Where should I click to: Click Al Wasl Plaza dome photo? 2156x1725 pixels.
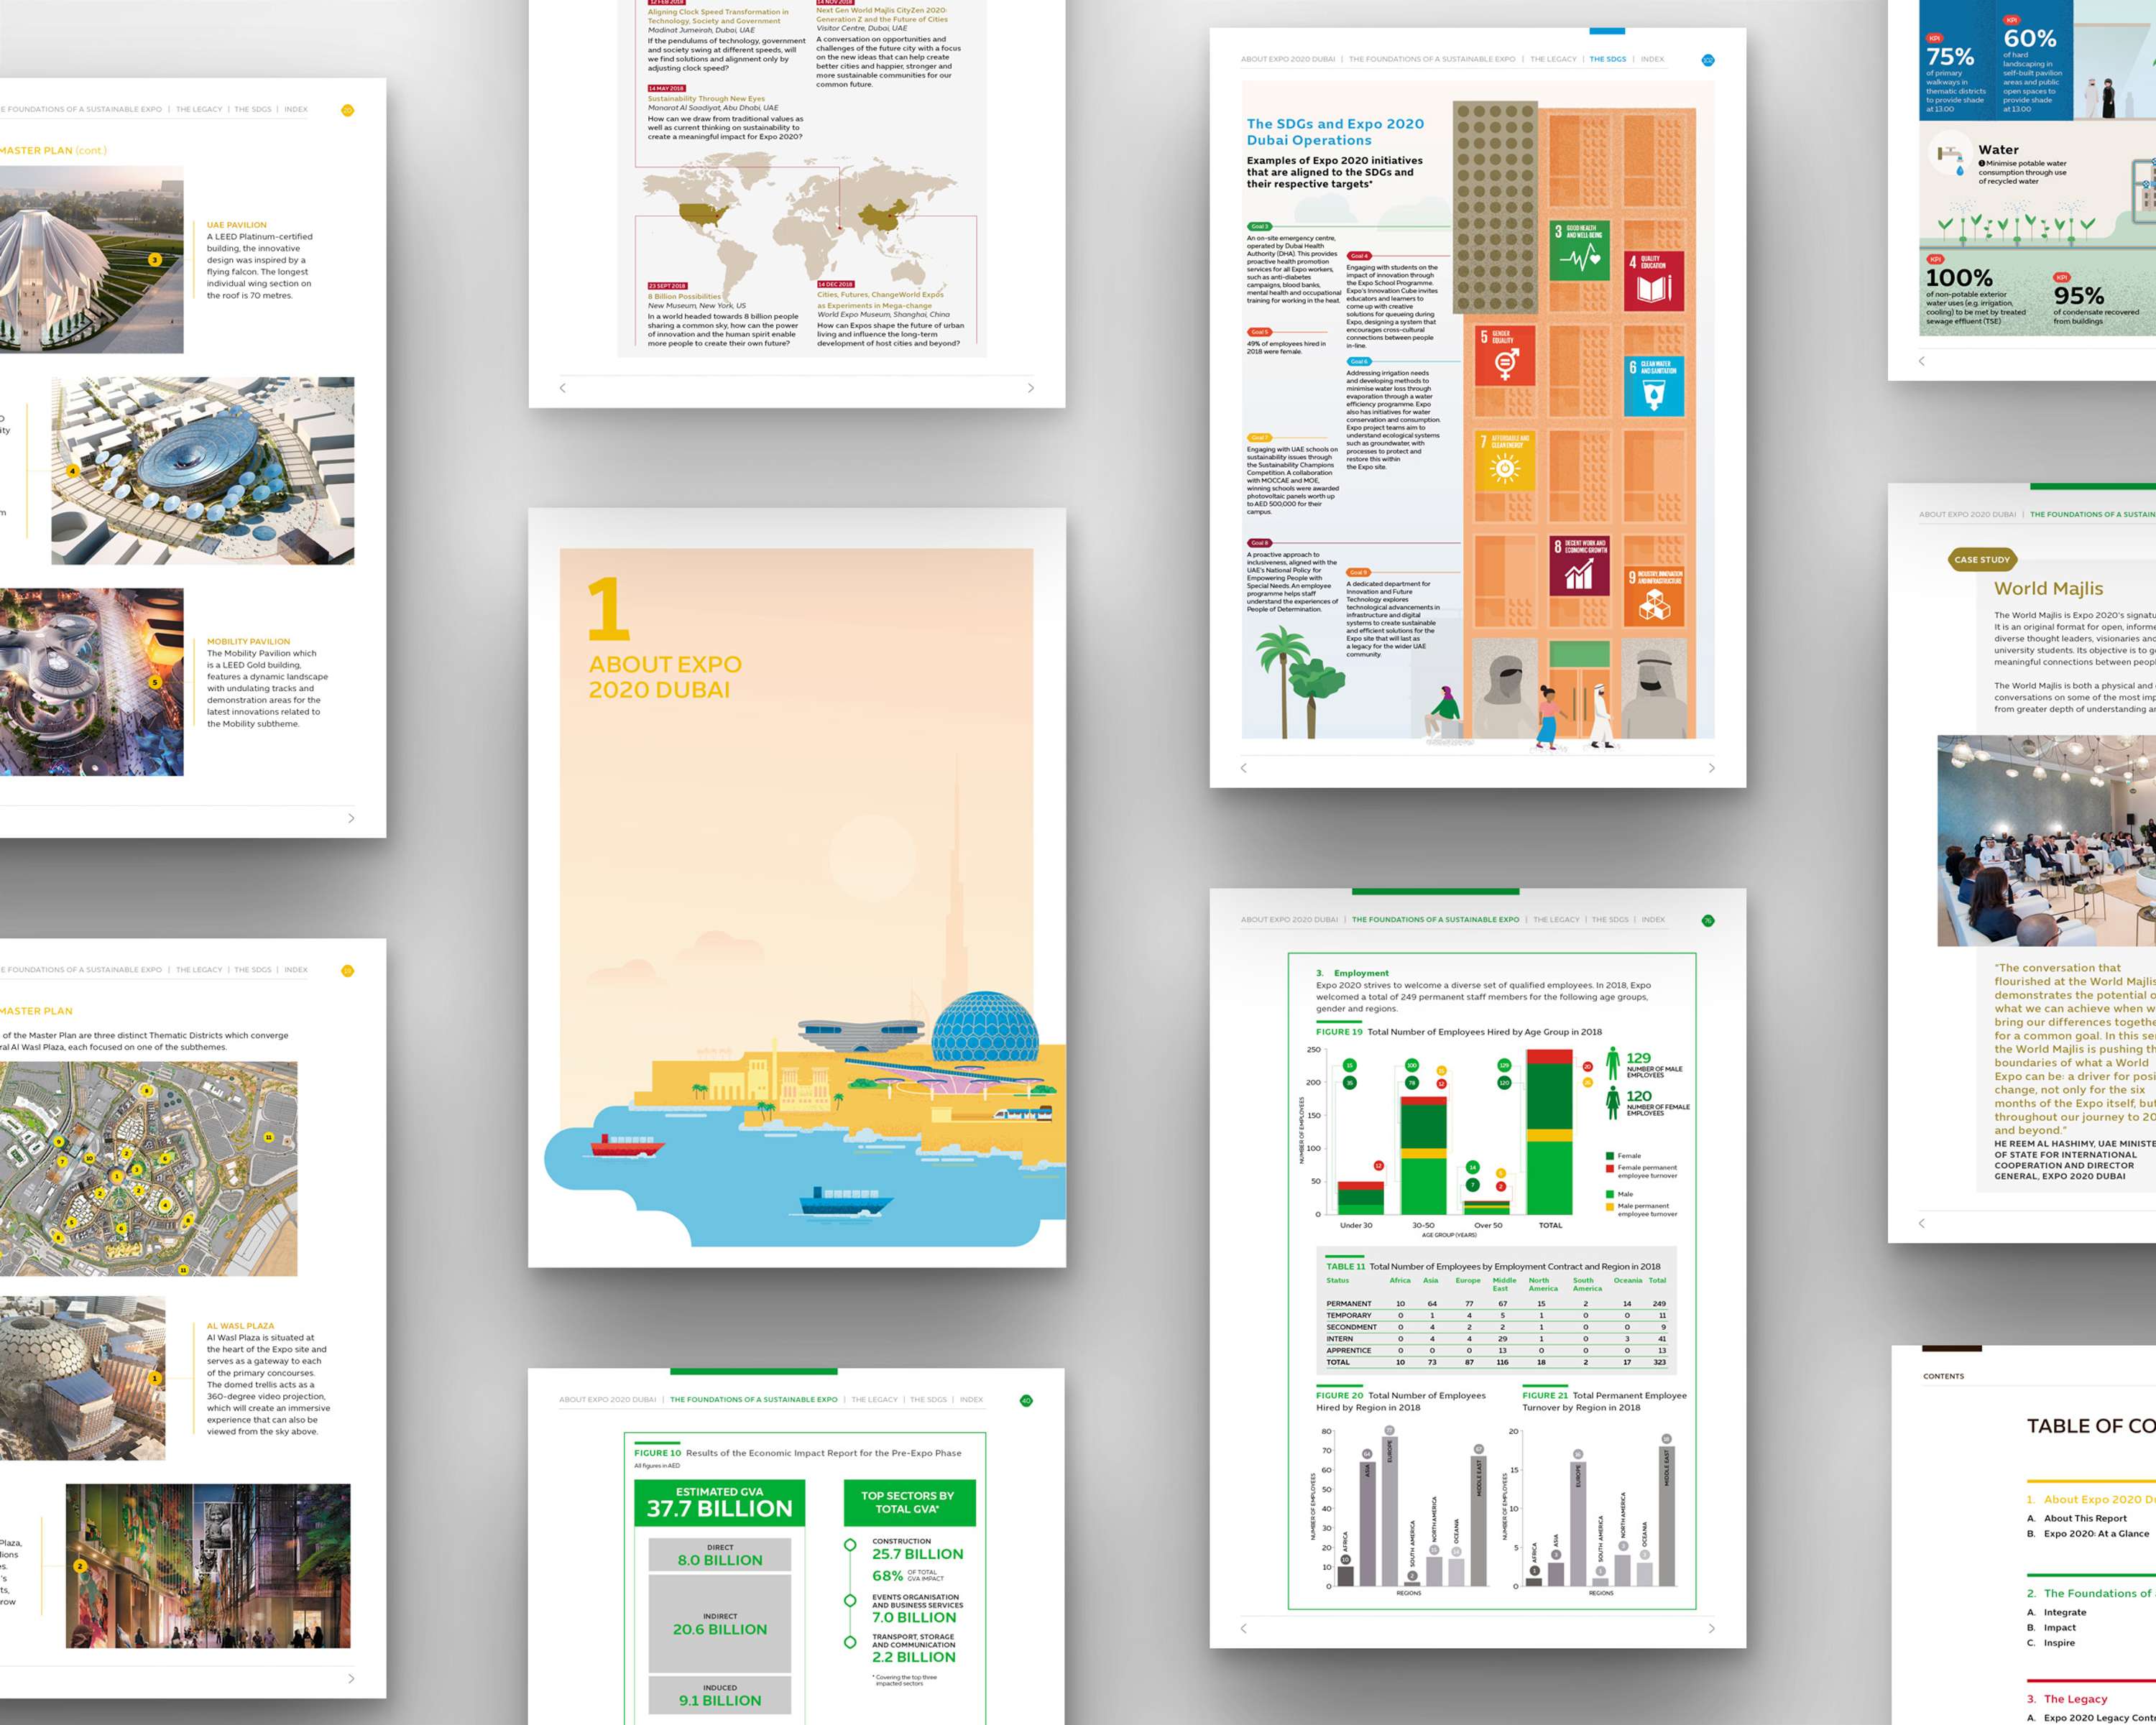(83, 1378)
